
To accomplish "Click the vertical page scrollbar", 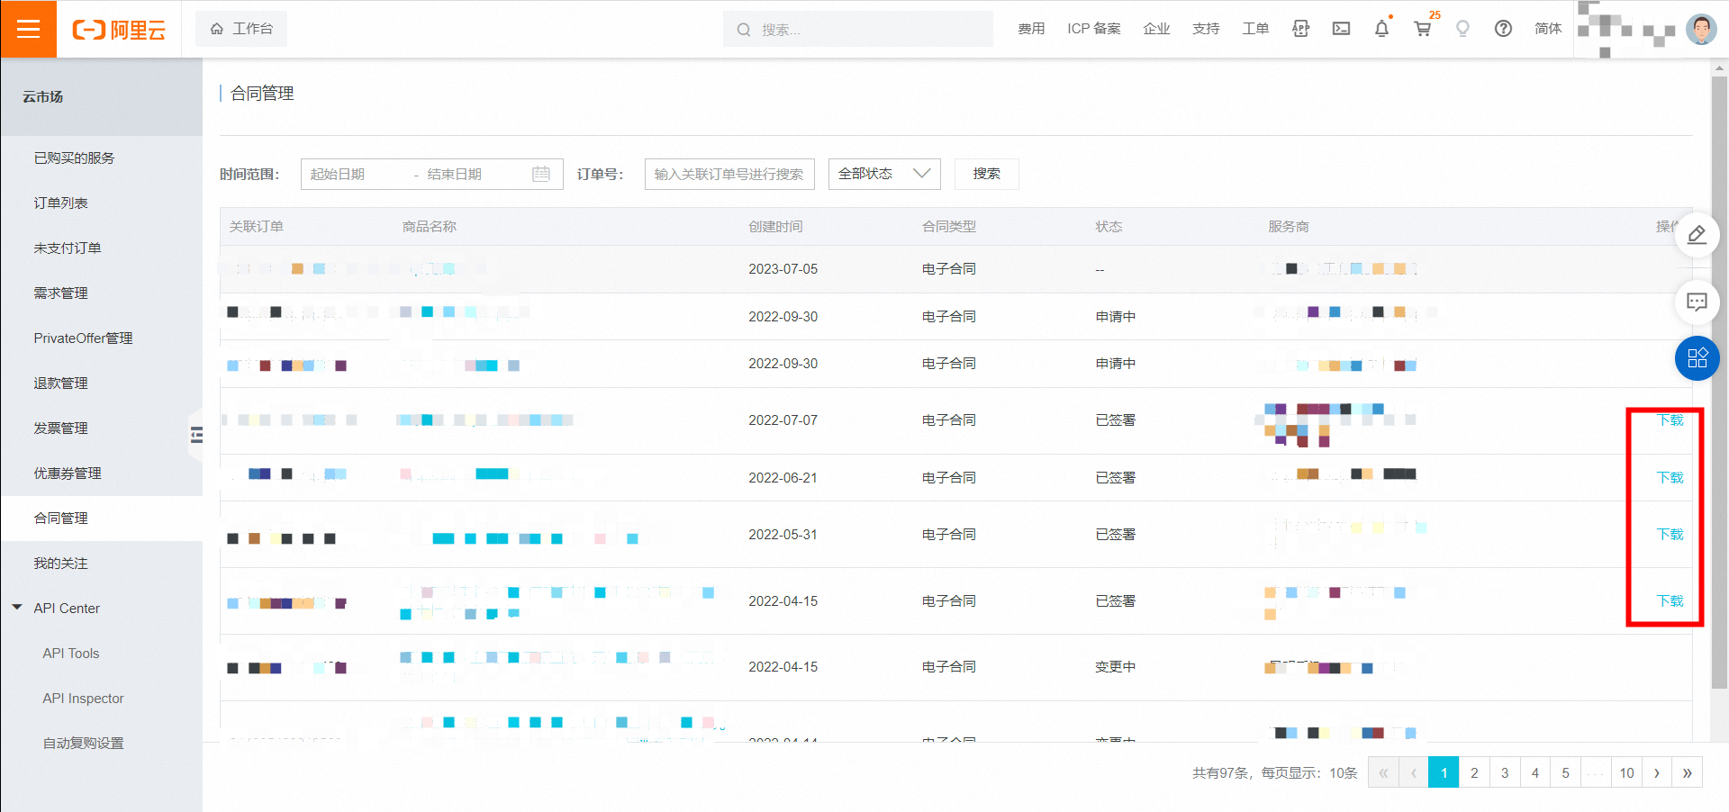I will [x=1720, y=383].
